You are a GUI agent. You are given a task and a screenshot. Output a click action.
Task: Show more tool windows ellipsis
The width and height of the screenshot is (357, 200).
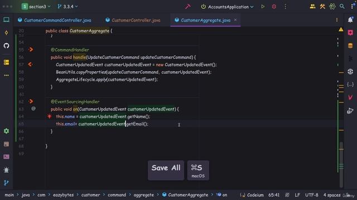[6, 75]
